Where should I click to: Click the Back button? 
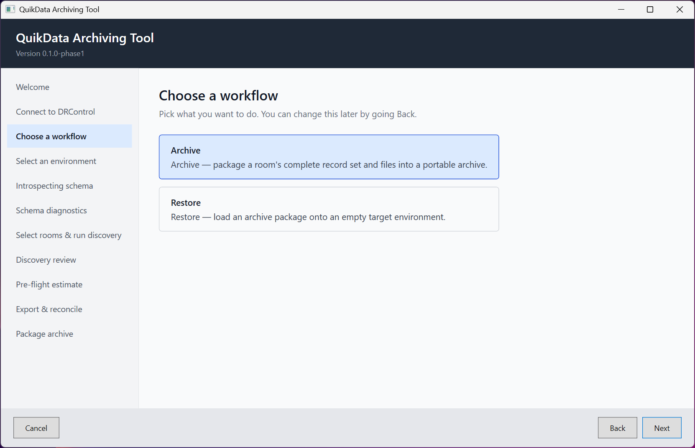(617, 428)
